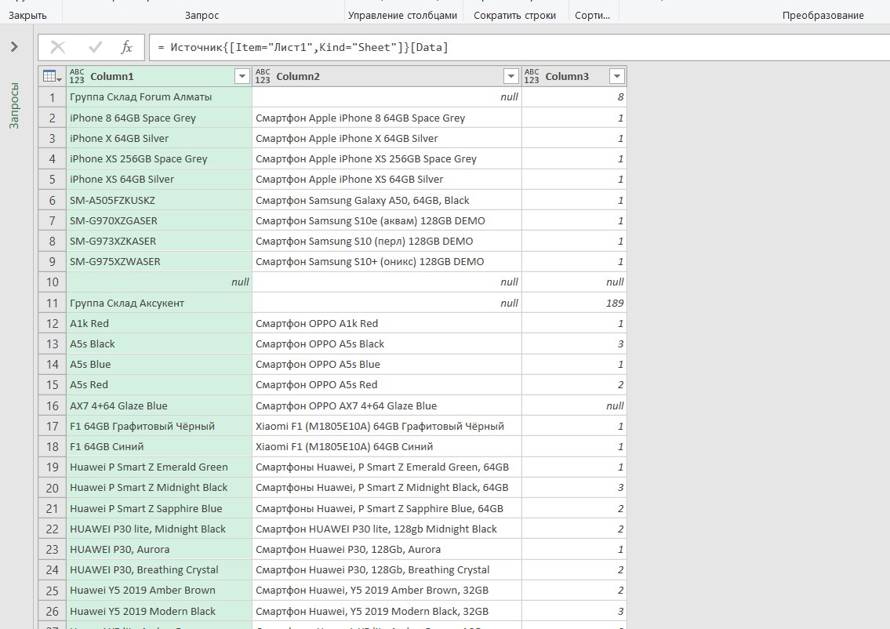Screen dimensions: 890x629
Task: Open Column3 filter dropdown
Action: [617, 76]
